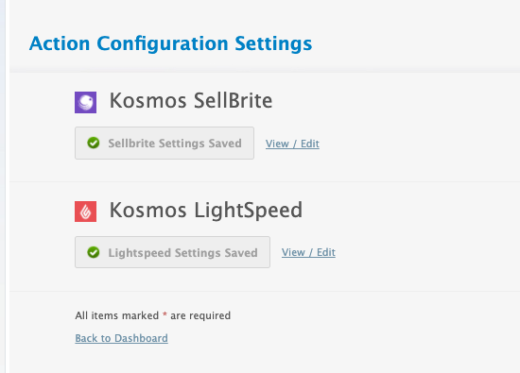Image resolution: width=520 pixels, height=373 pixels.
Task: Click green checkmark in Sellbrite Settings Saved
Action: point(94,144)
